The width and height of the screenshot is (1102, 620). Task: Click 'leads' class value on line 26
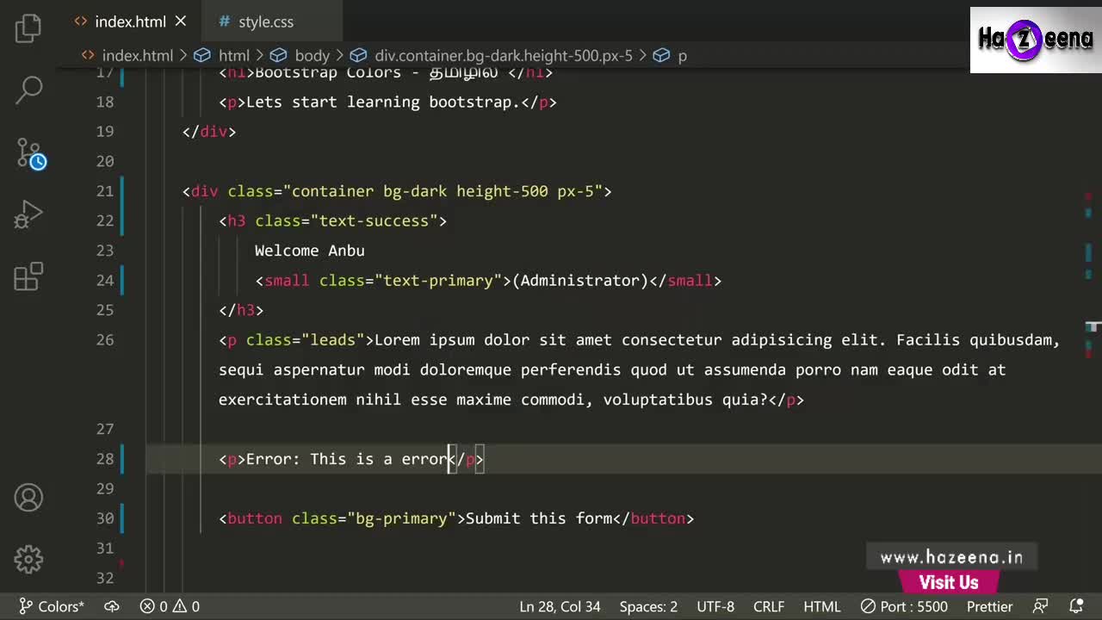[x=332, y=340]
